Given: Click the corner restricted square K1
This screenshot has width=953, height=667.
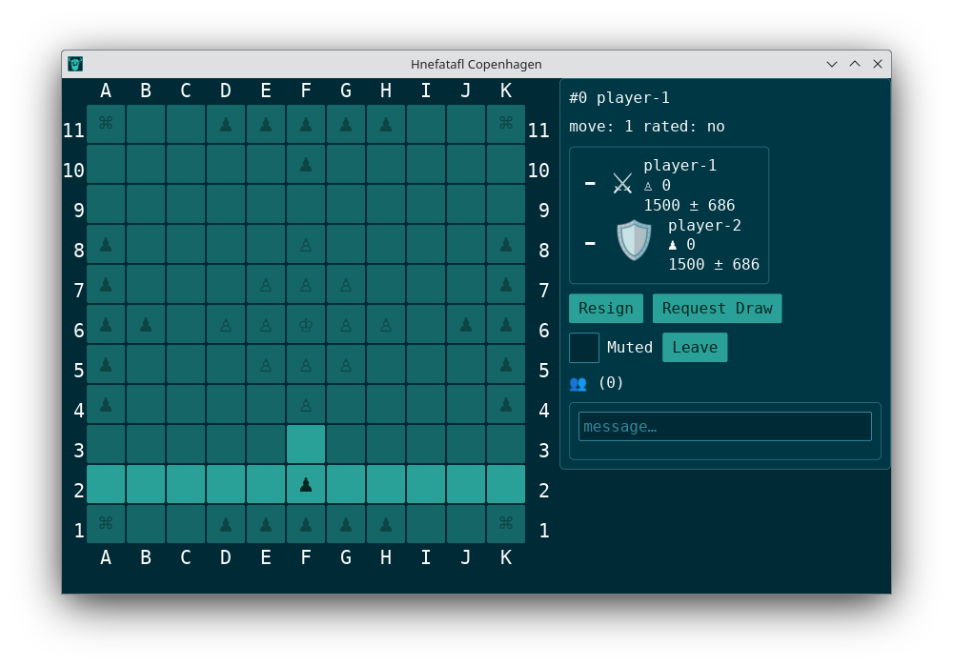Looking at the screenshot, I should pos(506,524).
